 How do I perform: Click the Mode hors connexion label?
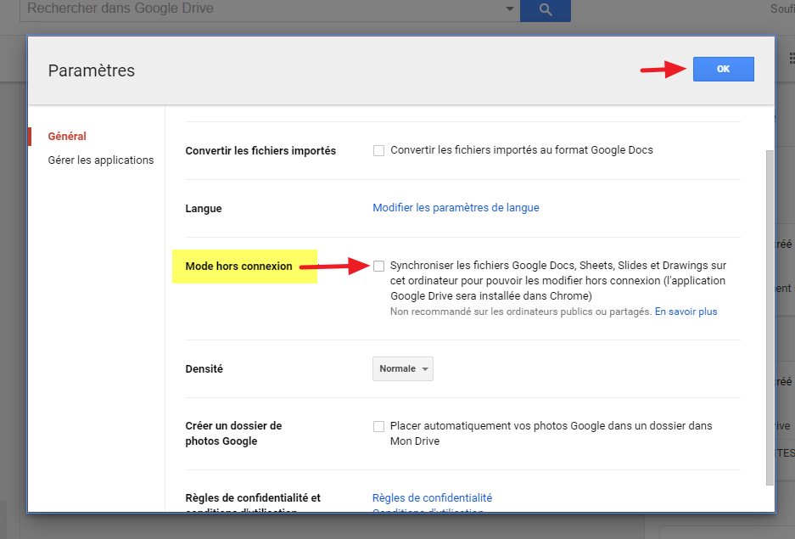click(238, 267)
